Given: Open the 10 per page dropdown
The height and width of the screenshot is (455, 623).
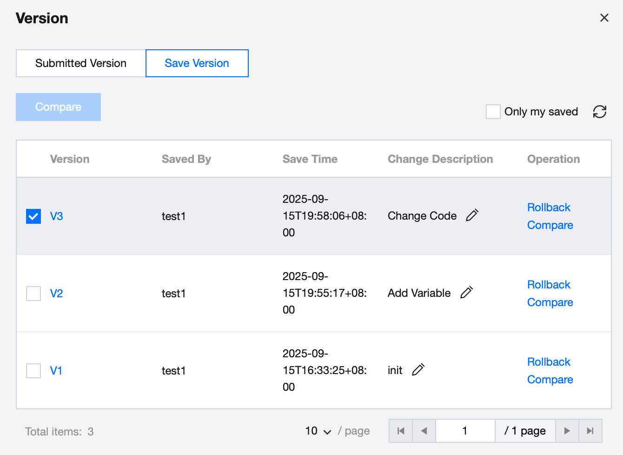Looking at the screenshot, I should (x=318, y=431).
